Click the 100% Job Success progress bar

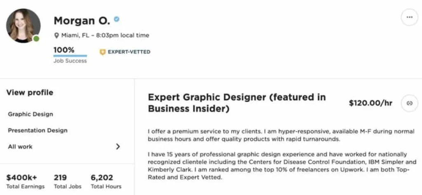point(70,56)
